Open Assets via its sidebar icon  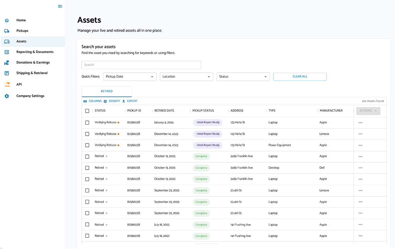pos(7,41)
